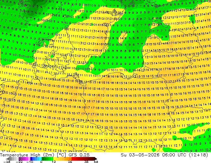
Task: Click the "GFS 0.25" model label
Action: tap(79, 155)
